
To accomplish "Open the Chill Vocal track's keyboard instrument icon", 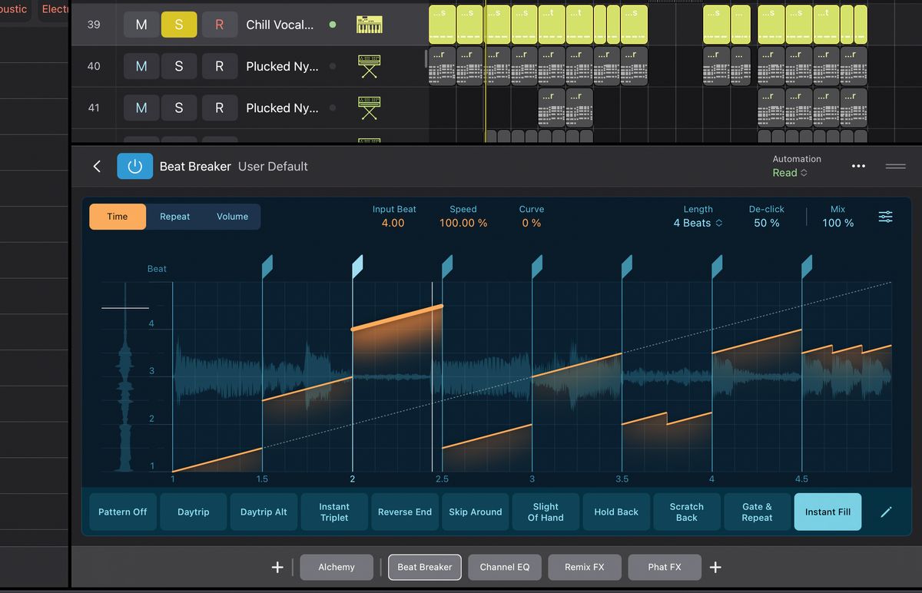I will pos(369,24).
